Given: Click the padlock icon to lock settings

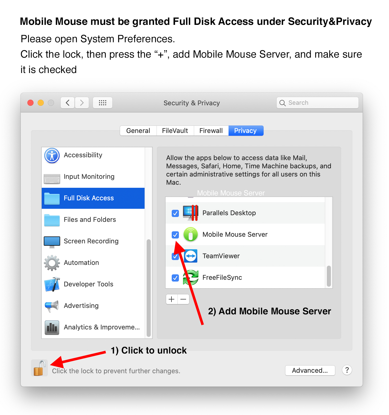Looking at the screenshot, I should click(x=39, y=368).
